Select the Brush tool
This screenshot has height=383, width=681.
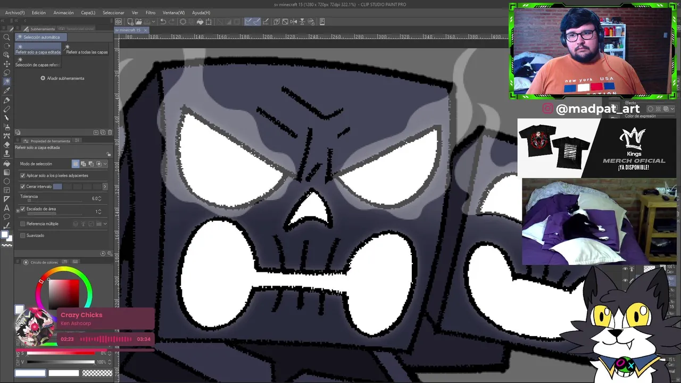pyautogui.click(x=7, y=118)
